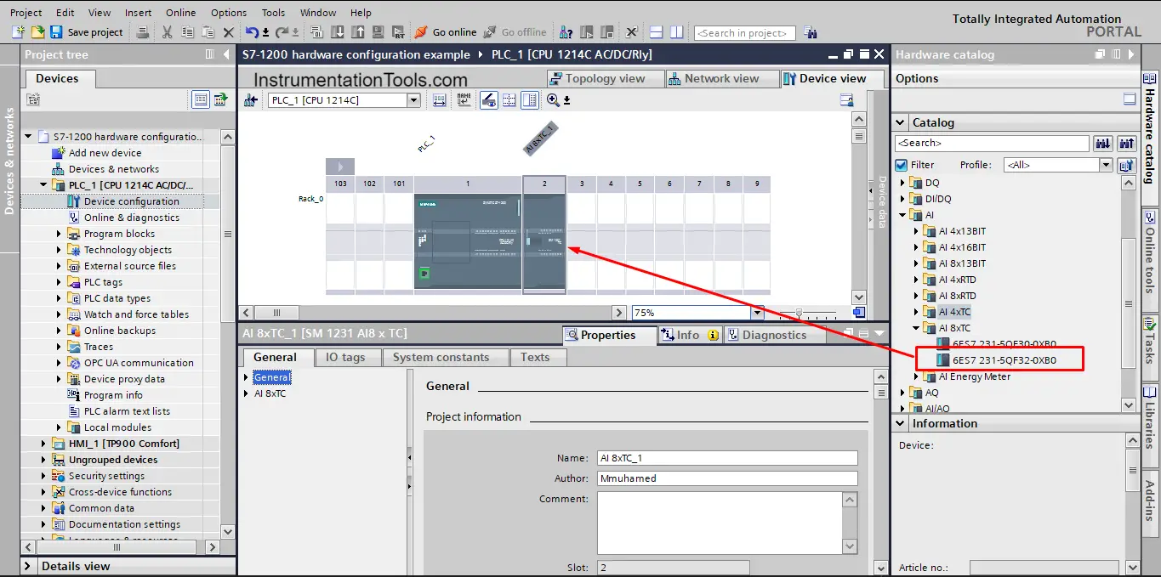Click the Open project toolbar icon
This screenshot has width=1161, height=577.
(x=37, y=32)
